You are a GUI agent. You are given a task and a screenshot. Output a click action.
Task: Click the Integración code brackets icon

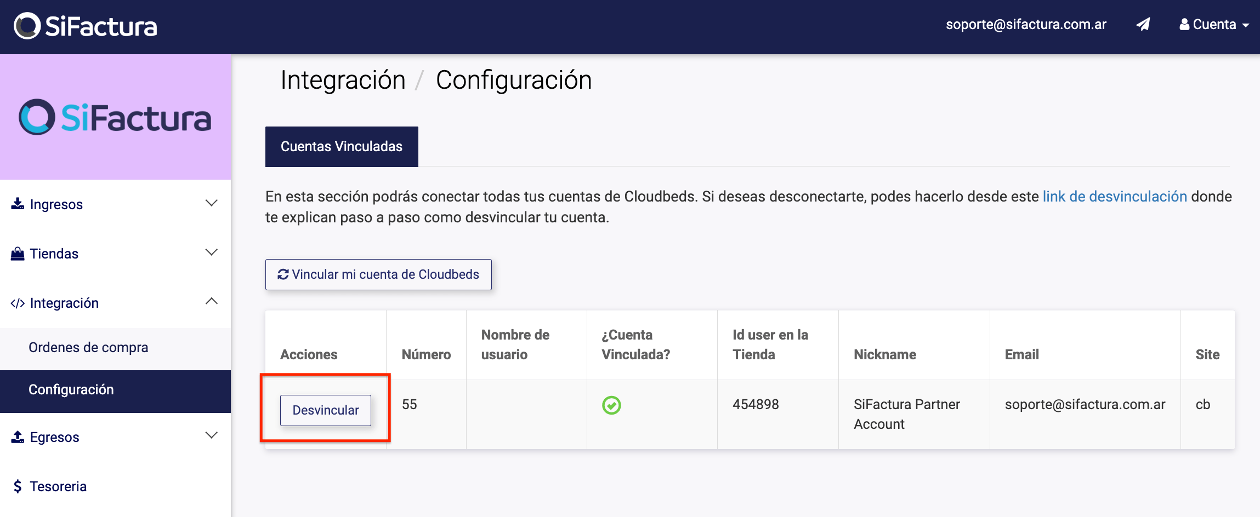pos(18,303)
